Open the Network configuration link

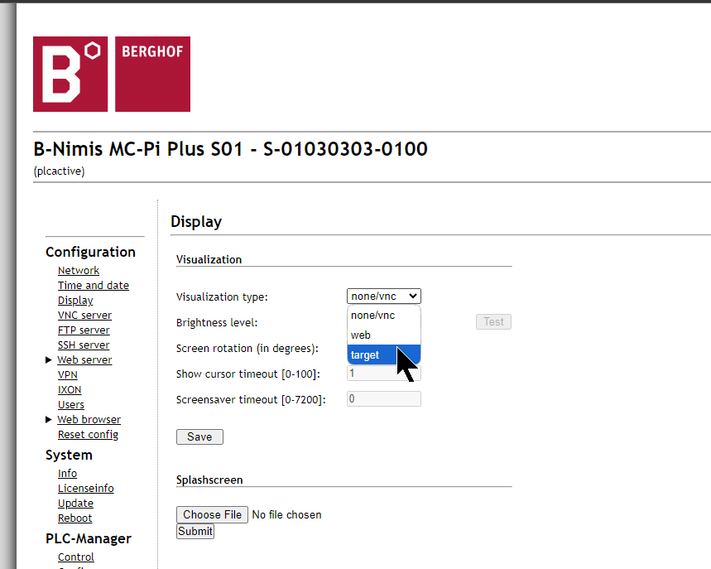click(x=79, y=271)
